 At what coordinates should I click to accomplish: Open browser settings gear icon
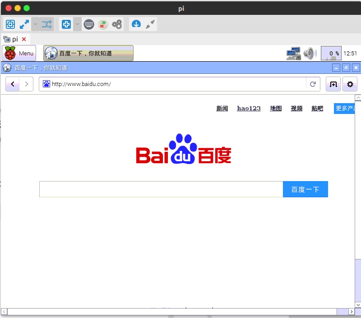click(x=350, y=84)
